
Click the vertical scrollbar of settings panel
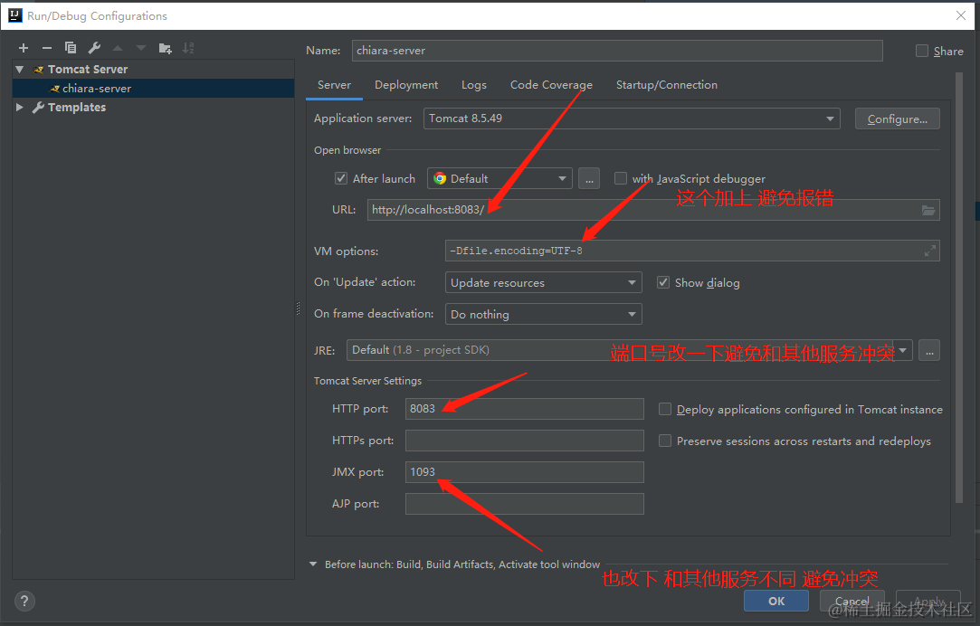click(x=959, y=288)
